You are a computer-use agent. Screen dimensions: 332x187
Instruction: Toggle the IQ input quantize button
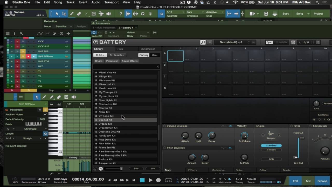click(161, 14)
